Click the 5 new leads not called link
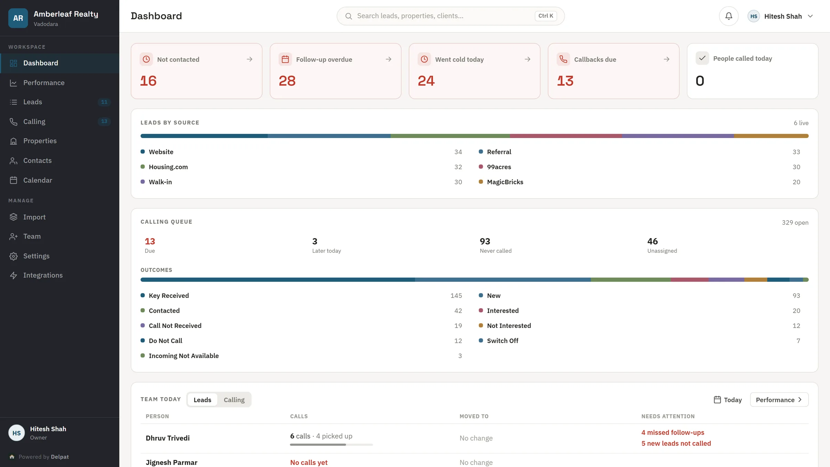The image size is (830, 467). pyautogui.click(x=676, y=443)
